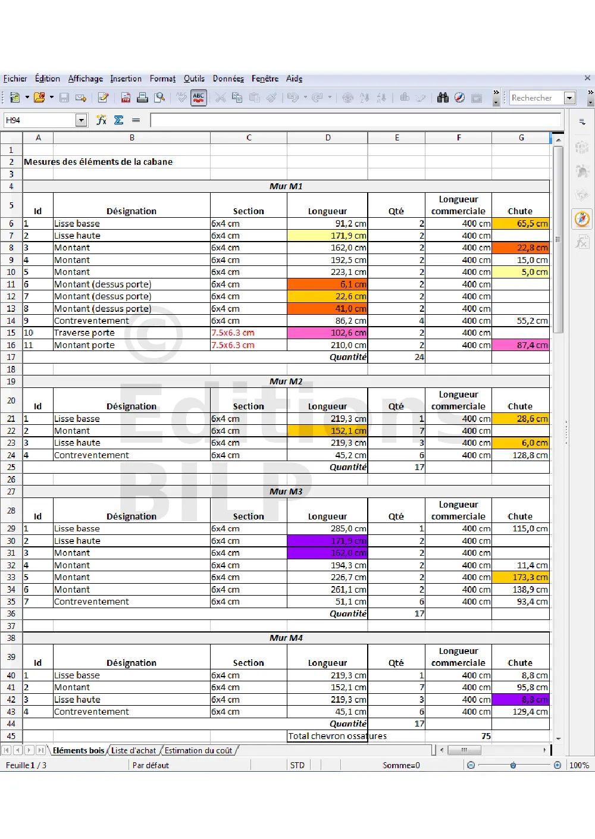595x839 pixels.
Task: Open the Données menu
Action: (228, 79)
